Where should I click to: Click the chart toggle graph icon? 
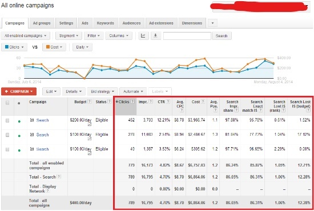pyautogui.click(x=143, y=35)
